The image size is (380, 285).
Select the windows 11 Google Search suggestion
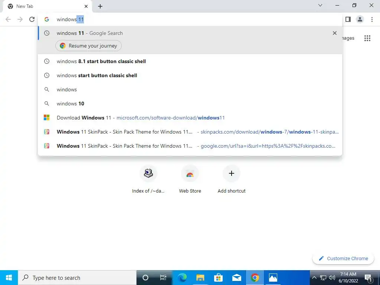coord(190,33)
